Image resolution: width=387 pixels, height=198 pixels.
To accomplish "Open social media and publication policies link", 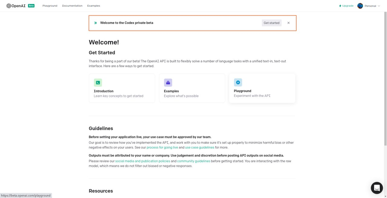I will pyautogui.click(x=143, y=161).
